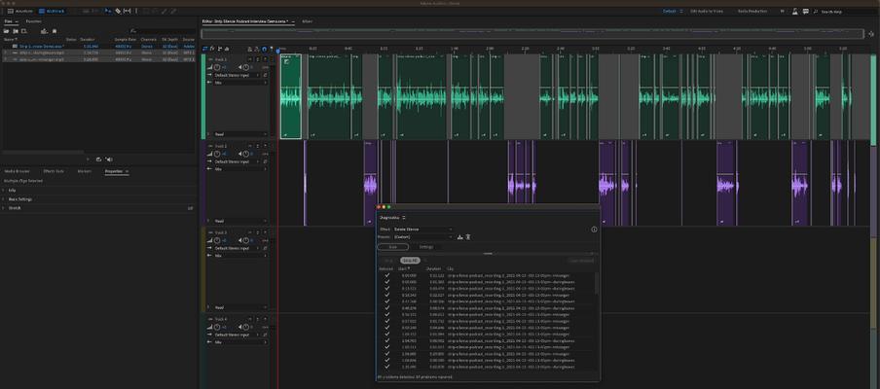This screenshot has width=880, height=389.
Task: Toggle Solo on Track 2
Action: [x=258, y=146]
